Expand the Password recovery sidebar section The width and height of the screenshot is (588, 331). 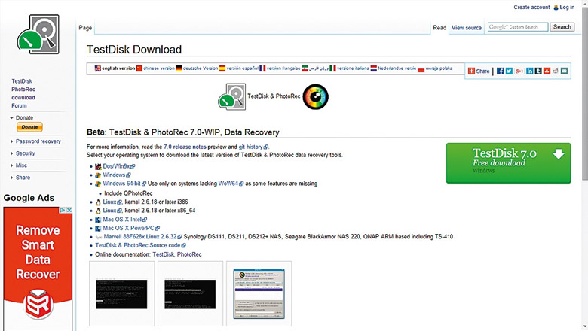(11, 141)
